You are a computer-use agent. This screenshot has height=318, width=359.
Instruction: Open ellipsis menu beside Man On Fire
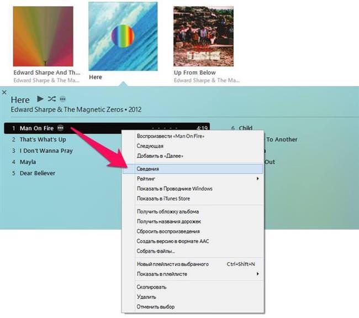(60, 128)
